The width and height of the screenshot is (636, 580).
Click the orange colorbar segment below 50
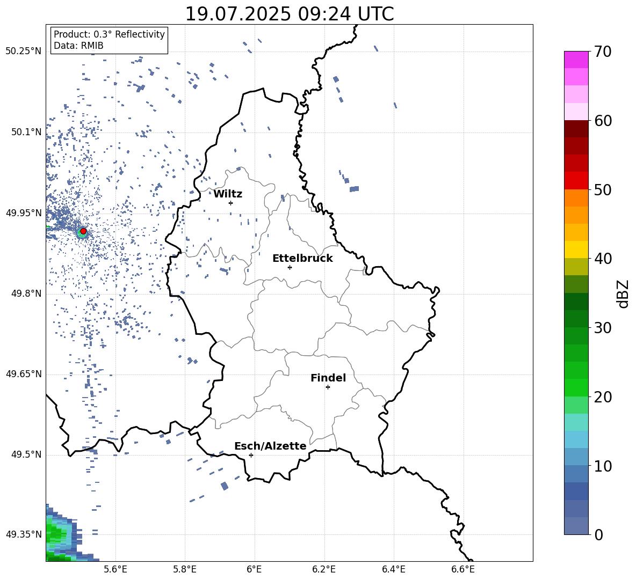pos(576,198)
